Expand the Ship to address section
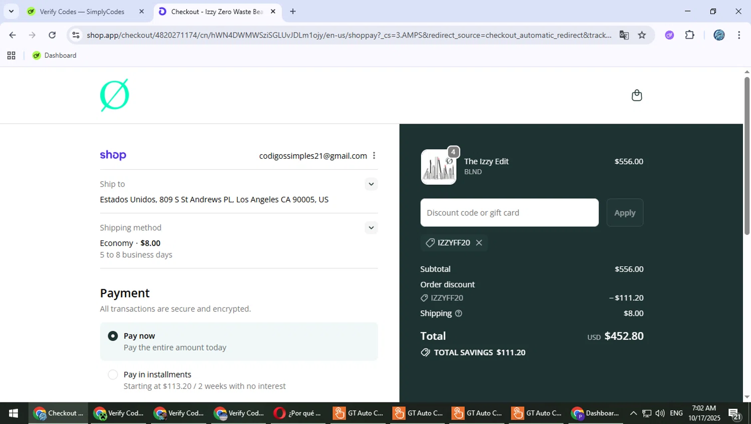Image resolution: width=751 pixels, height=424 pixels. click(x=371, y=184)
